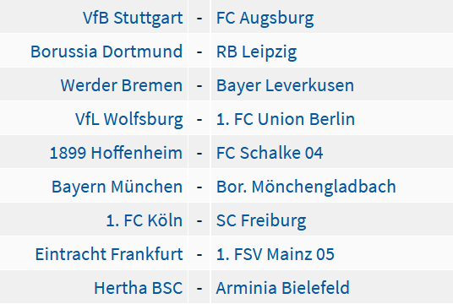Select Bor. Mönchengladbach link

click(x=306, y=187)
